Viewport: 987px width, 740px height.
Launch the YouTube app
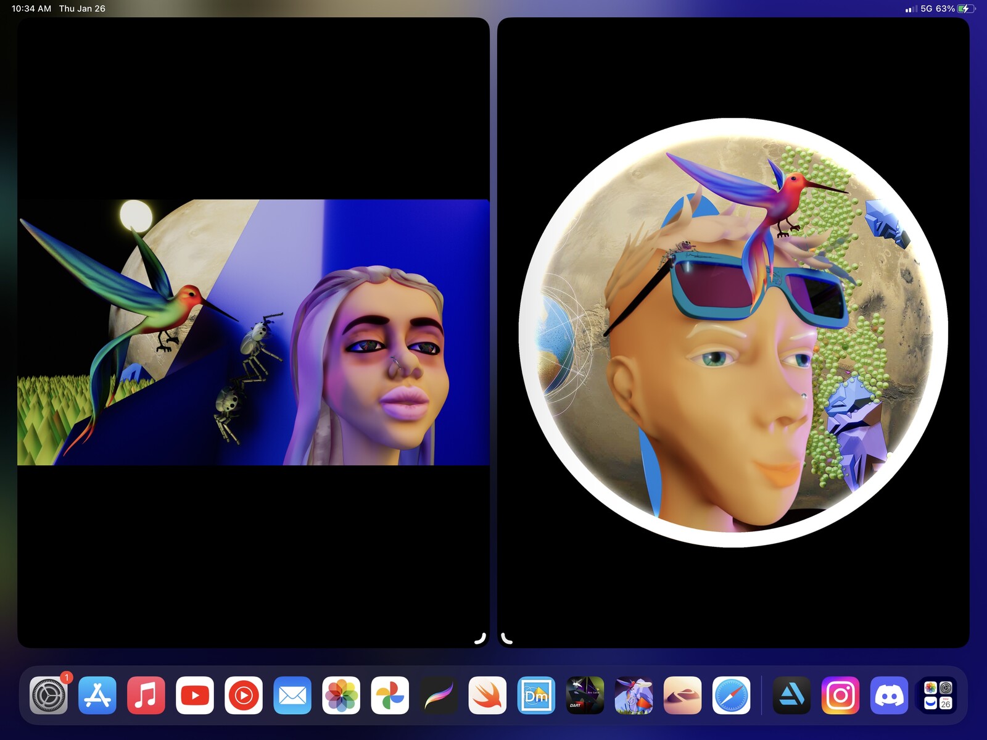(195, 696)
